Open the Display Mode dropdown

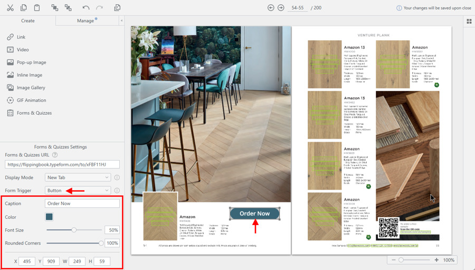[x=78, y=178]
